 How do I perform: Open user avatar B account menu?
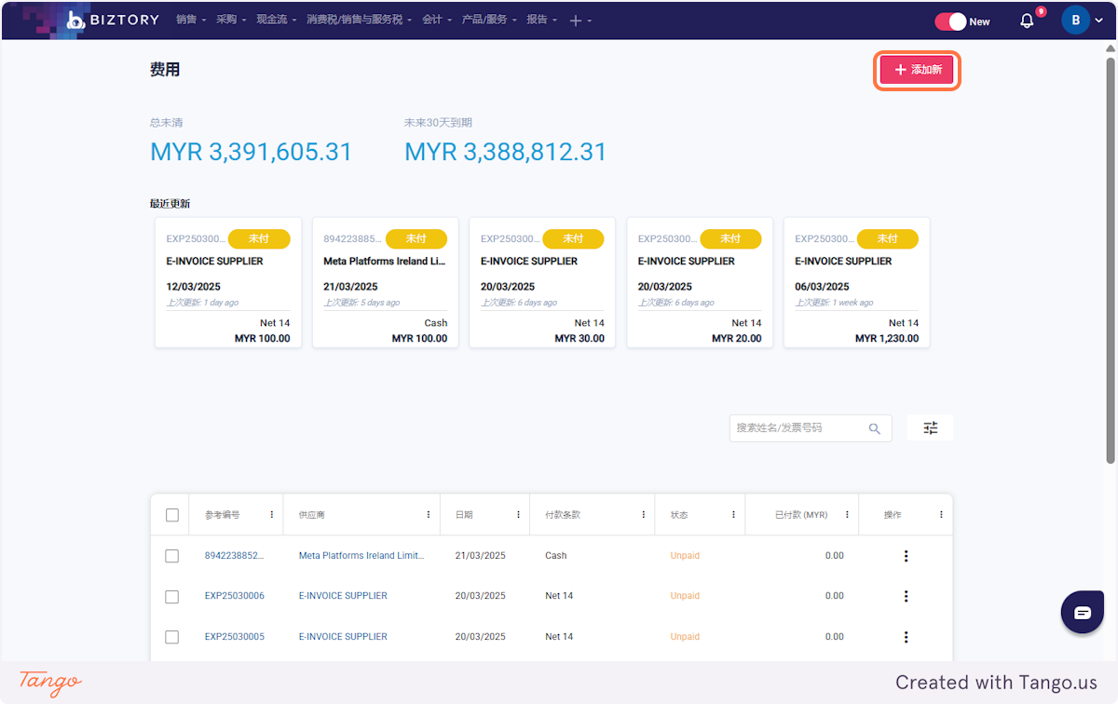1083,20
